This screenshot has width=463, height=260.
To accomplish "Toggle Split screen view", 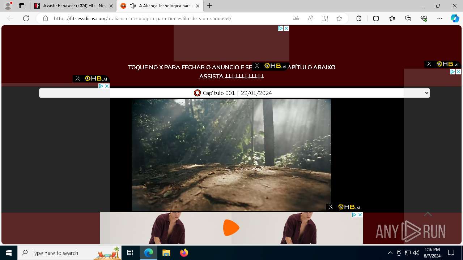I will (376, 18).
